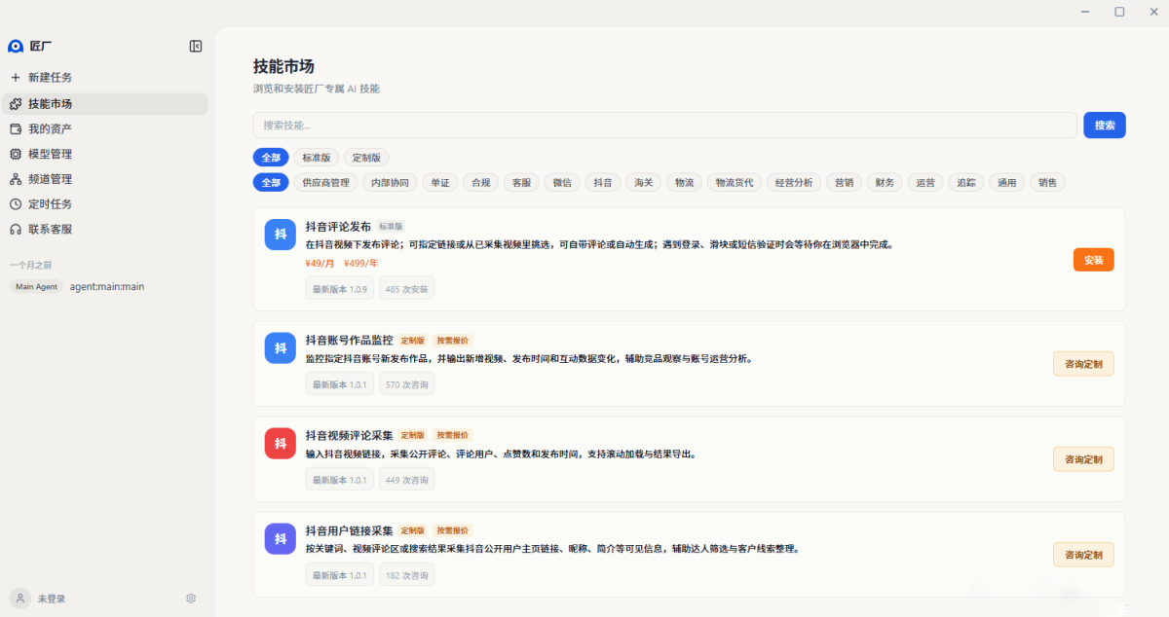Screen dimensions: 1169x617
Task: Filter skills by 客服 category
Action: 522,182
